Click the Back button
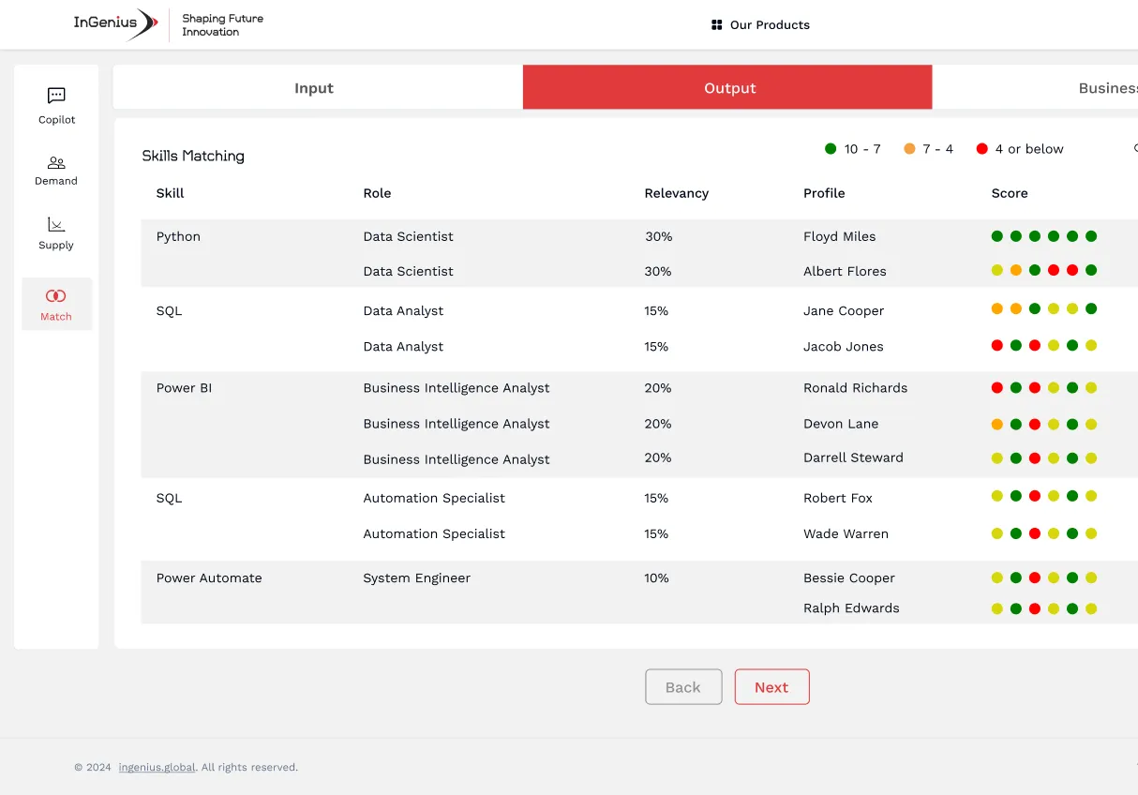The height and width of the screenshot is (795, 1138). click(683, 686)
